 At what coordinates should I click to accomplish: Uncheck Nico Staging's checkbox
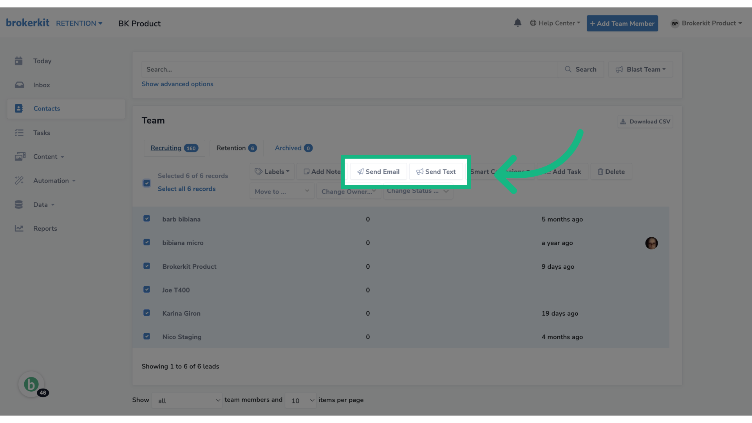147,336
